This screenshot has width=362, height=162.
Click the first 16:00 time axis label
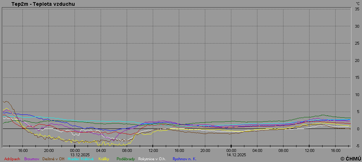23,150
